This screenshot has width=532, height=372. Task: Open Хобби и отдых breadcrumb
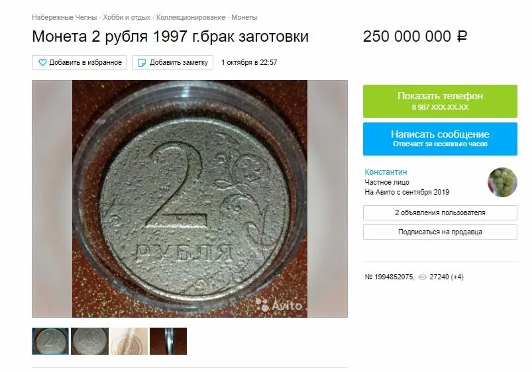coord(127,17)
